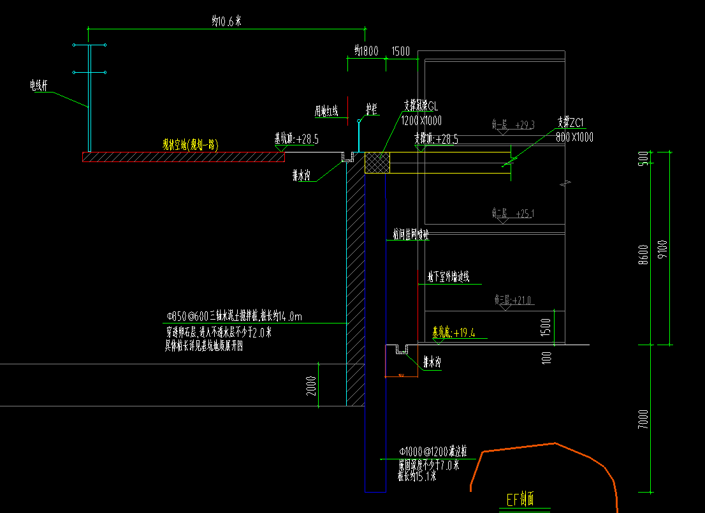
Task: Pick the 基坑顶:+28.5 elevation label
Action: (296, 138)
